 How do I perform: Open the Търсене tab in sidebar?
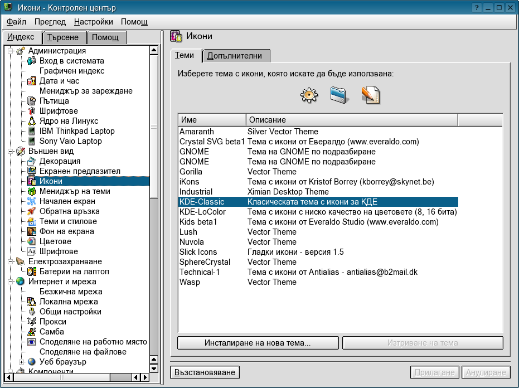63,37
